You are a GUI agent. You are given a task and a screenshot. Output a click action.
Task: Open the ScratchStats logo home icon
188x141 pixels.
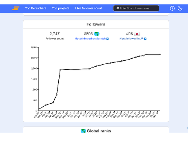(x=16, y=8)
